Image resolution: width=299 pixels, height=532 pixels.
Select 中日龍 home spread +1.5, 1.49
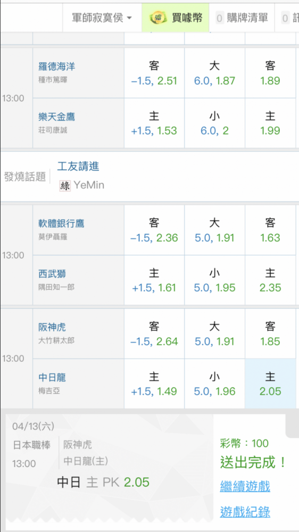154,384
